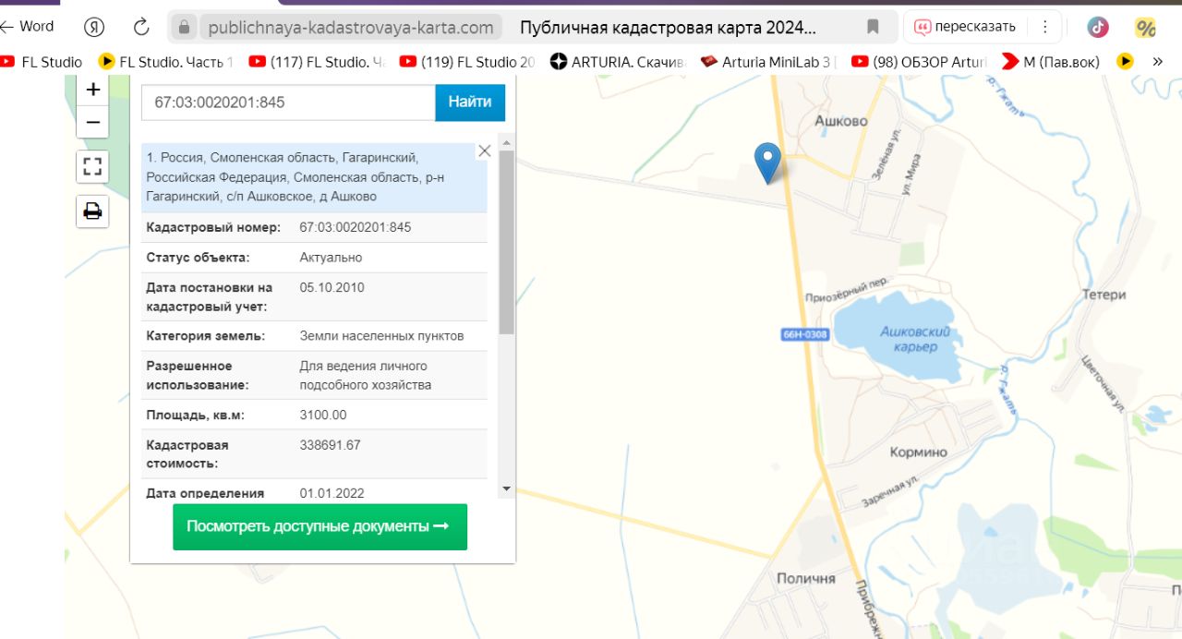1182x639 pixels.
Task: Click the registration date 05.10.2010
Action: click(332, 287)
